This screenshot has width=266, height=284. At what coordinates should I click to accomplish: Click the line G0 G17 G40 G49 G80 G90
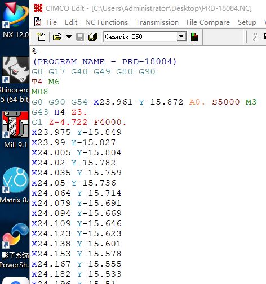pyautogui.click(x=94, y=71)
